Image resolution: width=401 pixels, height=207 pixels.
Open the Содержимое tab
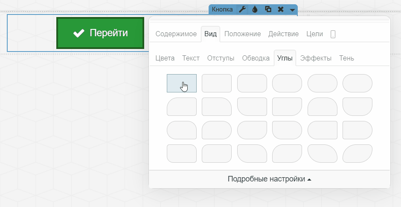pyautogui.click(x=176, y=34)
